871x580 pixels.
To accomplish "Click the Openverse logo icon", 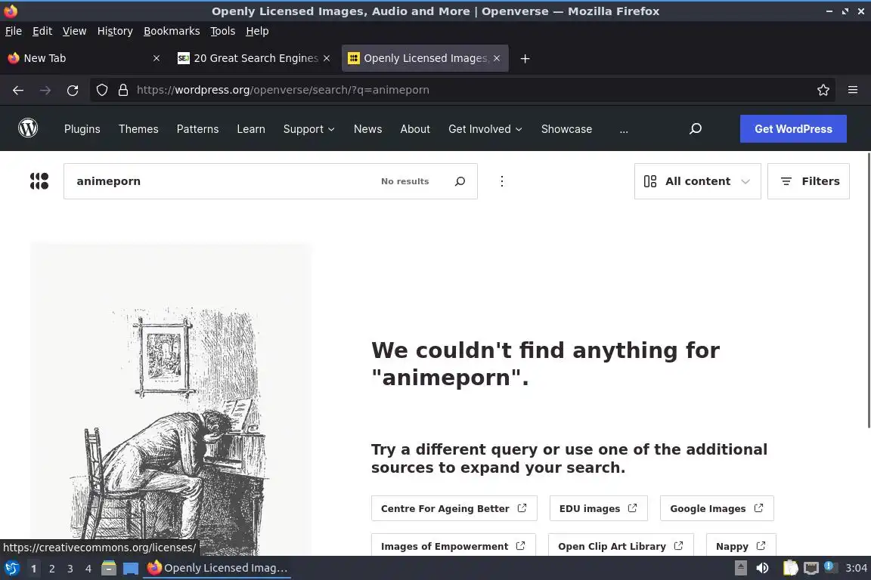I will pyautogui.click(x=39, y=181).
